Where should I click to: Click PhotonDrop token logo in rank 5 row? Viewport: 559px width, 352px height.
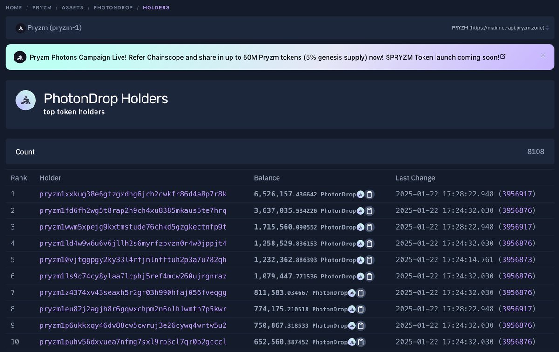tap(361, 260)
